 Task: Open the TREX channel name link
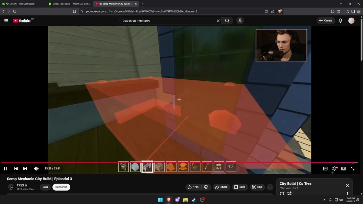click(x=20, y=185)
